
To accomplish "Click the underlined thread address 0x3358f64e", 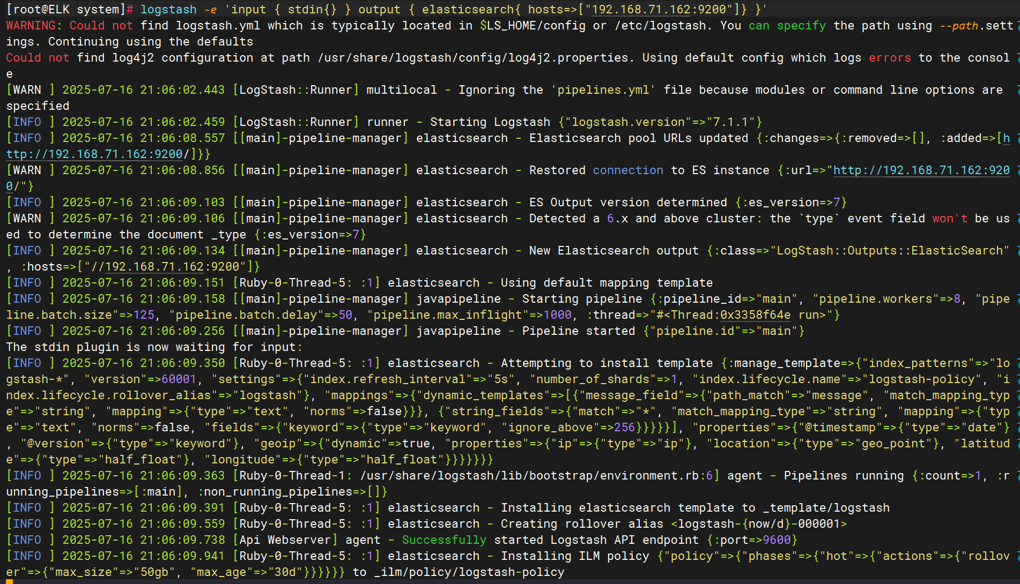I will point(756,315).
